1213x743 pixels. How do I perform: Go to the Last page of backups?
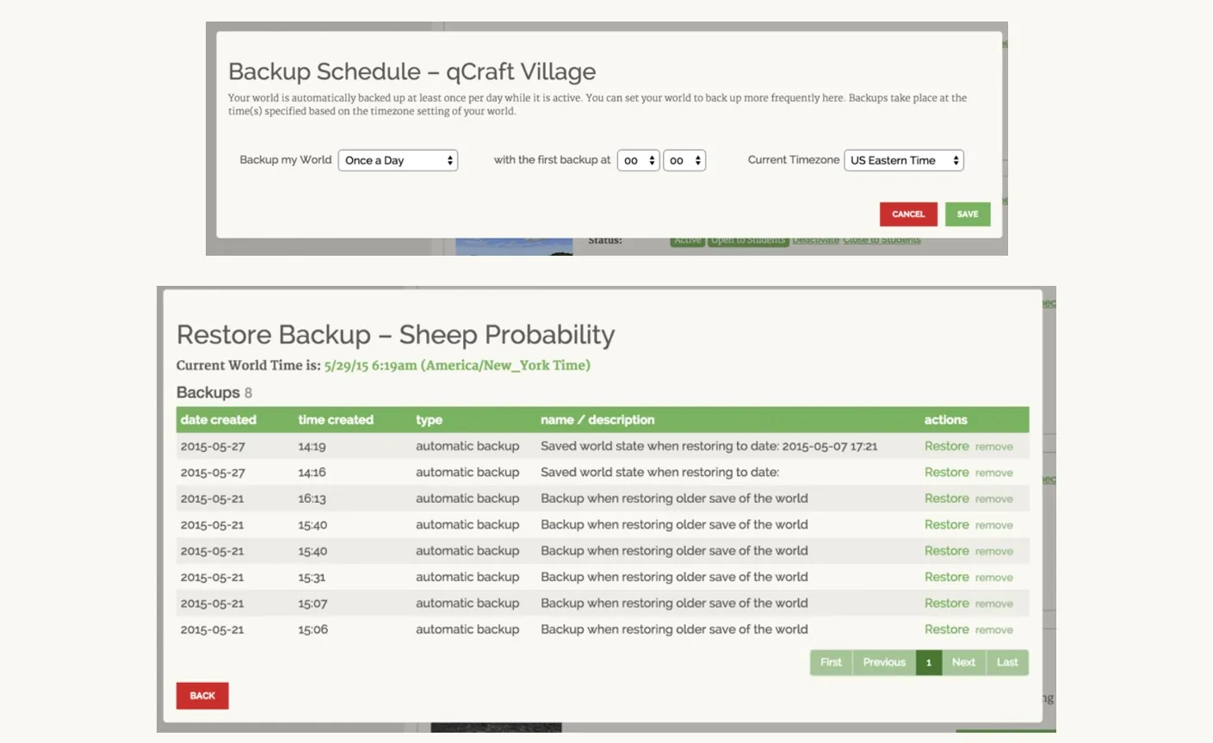click(x=1007, y=662)
